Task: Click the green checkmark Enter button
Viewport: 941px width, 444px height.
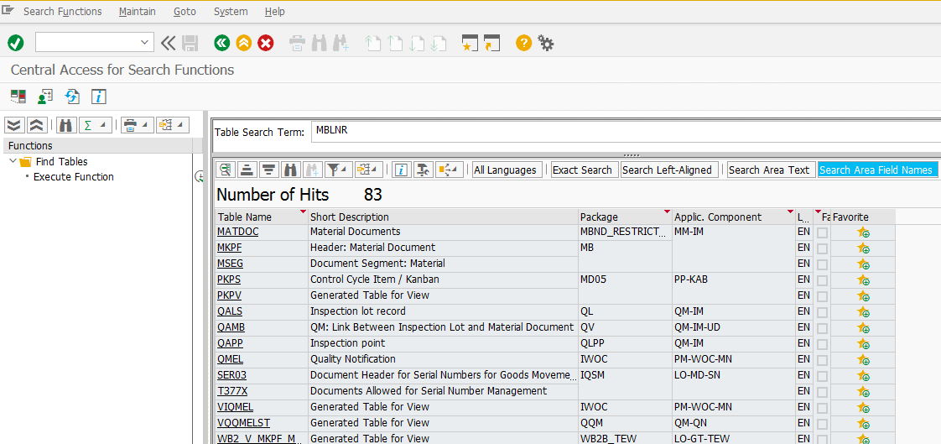Action: (x=16, y=43)
